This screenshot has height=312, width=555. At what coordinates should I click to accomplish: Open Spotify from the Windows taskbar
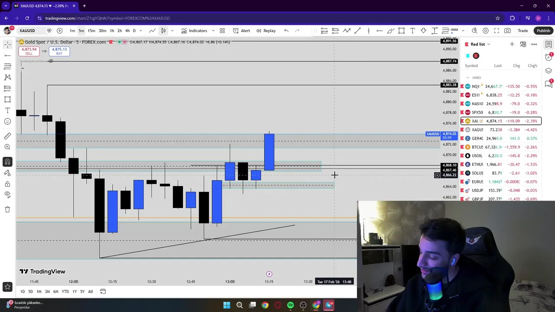pos(291,305)
